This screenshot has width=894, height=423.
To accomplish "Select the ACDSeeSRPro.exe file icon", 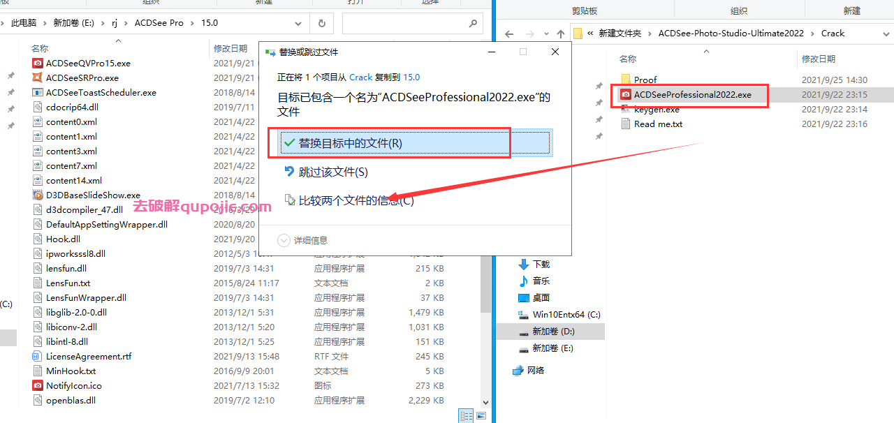I will tap(38, 77).
